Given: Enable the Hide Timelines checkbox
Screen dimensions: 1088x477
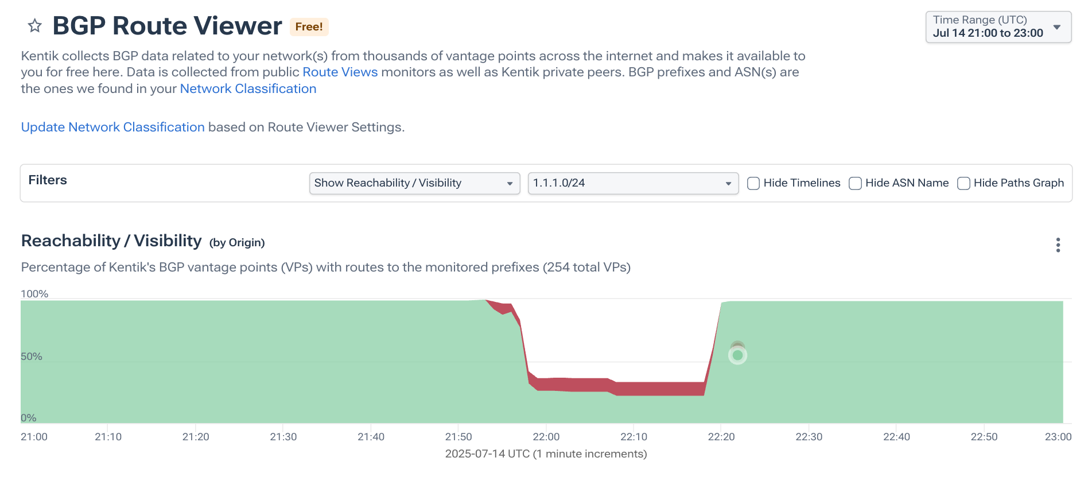Looking at the screenshot, I should coord(753,183).
